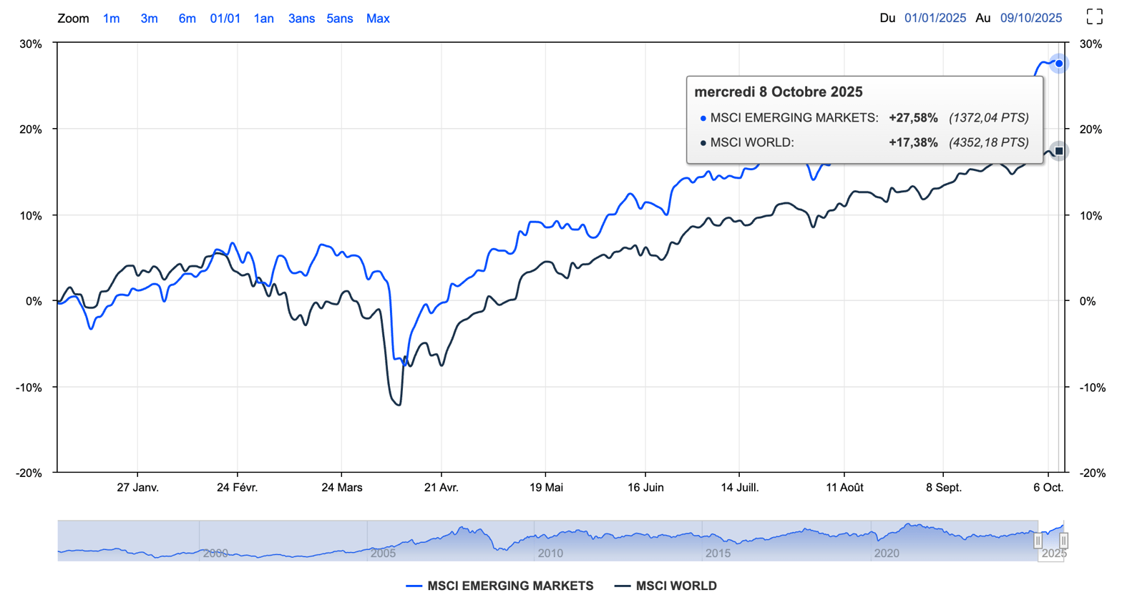Toggle MSCI EMERGING MARKETS series in legend
The height and width of the screenshot is (605, 1122).
coord(500,586)
